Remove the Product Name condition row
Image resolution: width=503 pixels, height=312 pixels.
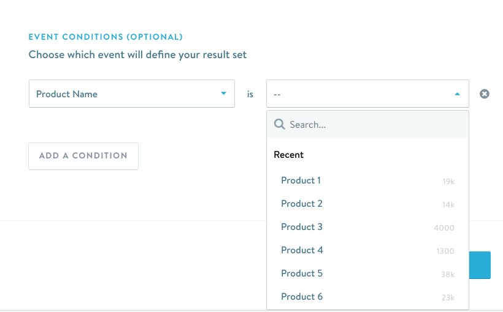[485, 94]
